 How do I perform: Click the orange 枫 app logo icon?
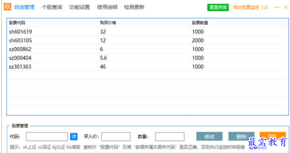(7, 7)
